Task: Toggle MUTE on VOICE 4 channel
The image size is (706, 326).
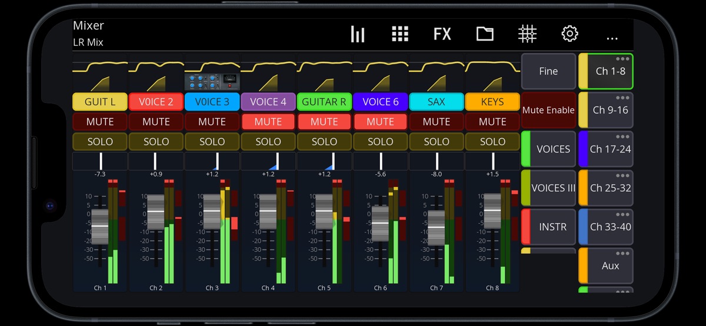Action: point(268,122)
